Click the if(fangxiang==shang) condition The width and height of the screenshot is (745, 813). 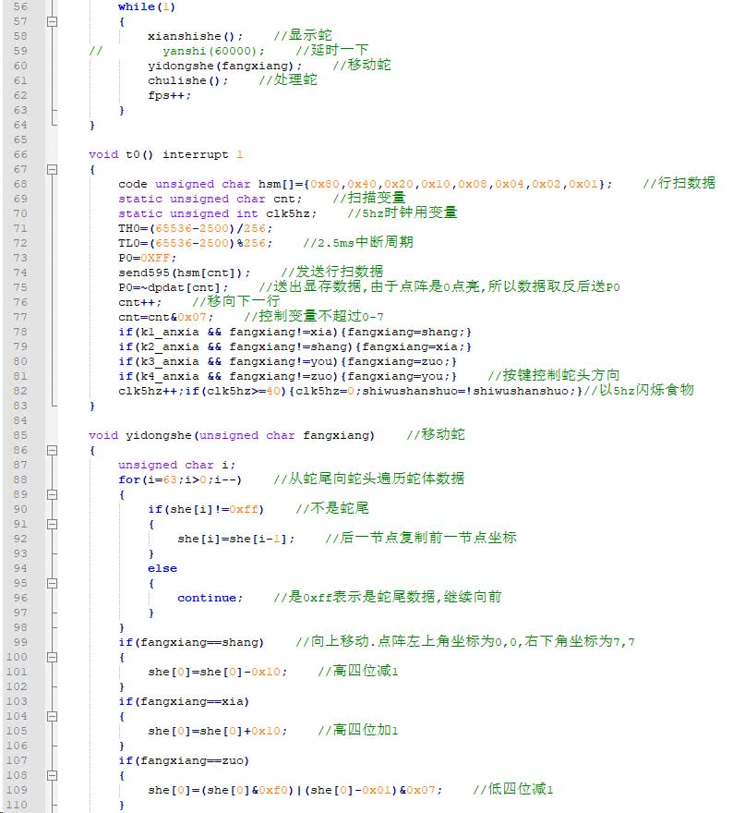tap(191, 642)
